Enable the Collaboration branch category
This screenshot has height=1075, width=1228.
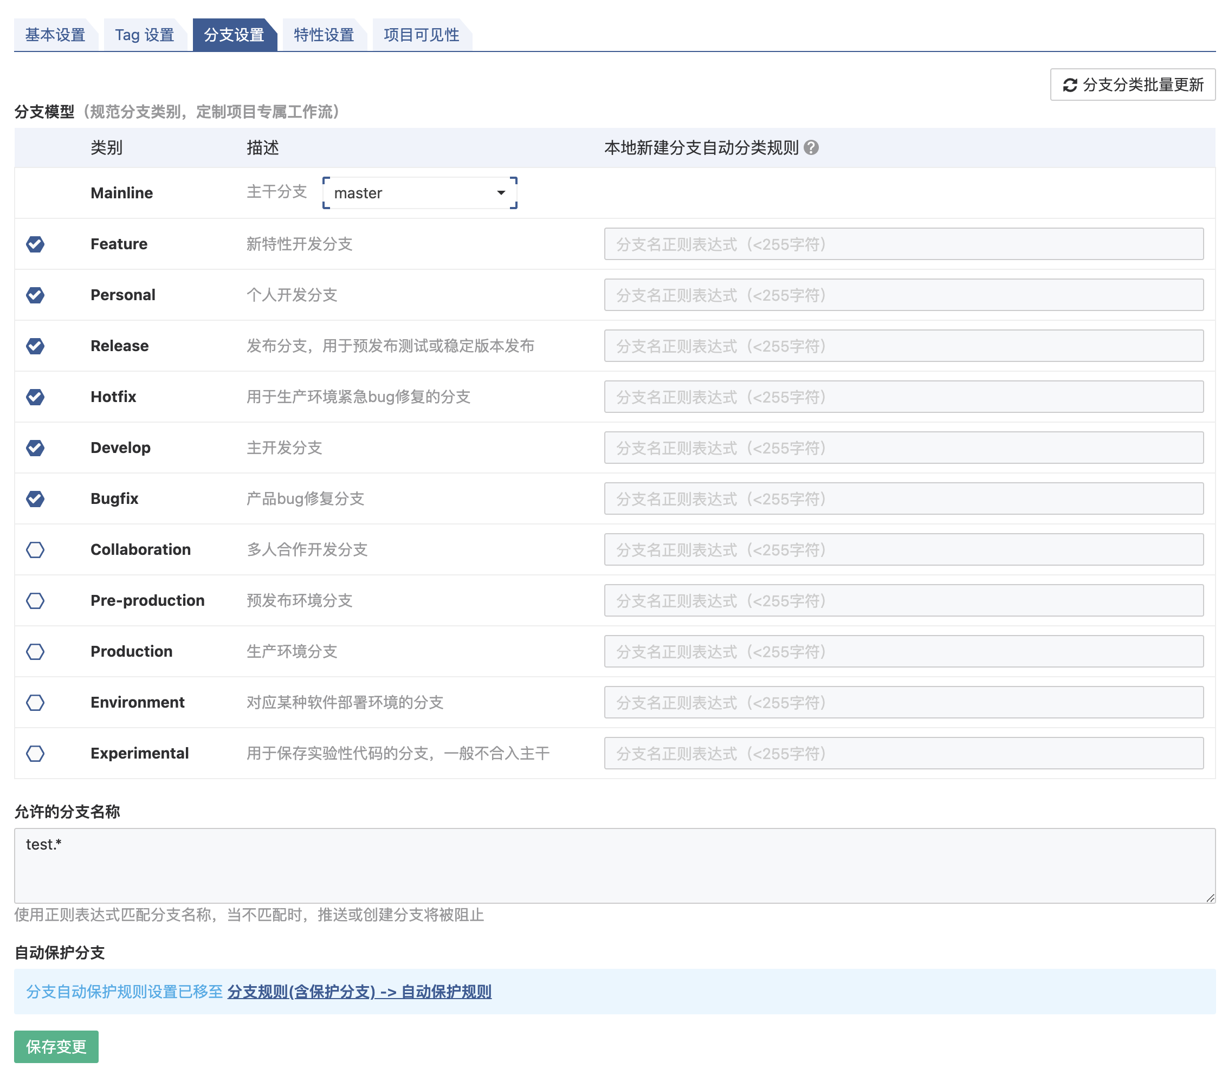pyautogui.click(x=35, y=550)
